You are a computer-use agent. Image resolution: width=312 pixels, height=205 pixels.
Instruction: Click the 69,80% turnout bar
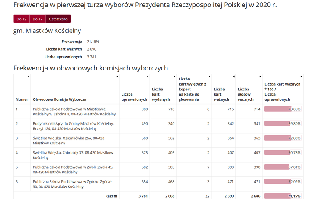click(x=283, y=124)
